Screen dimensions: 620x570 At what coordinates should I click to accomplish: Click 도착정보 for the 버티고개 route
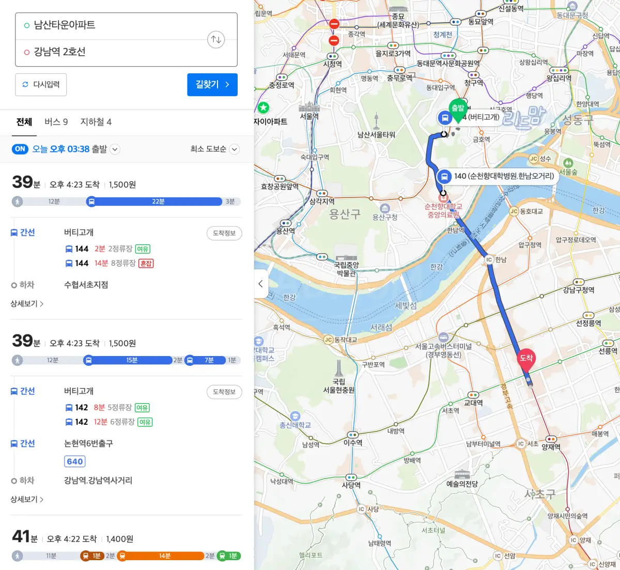[224, 233]
